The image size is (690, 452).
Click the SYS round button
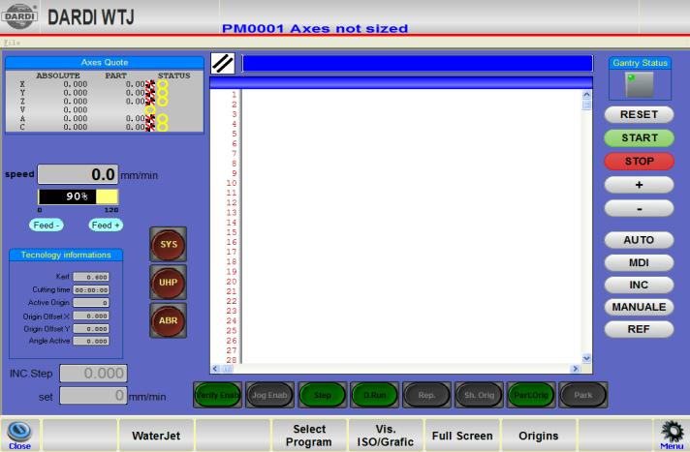pyautogui.click(x=168, y=245)
